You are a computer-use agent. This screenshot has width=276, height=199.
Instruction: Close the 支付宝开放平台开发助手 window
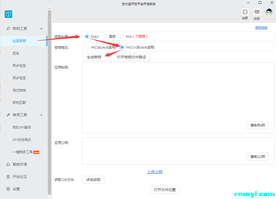[272, 3]
